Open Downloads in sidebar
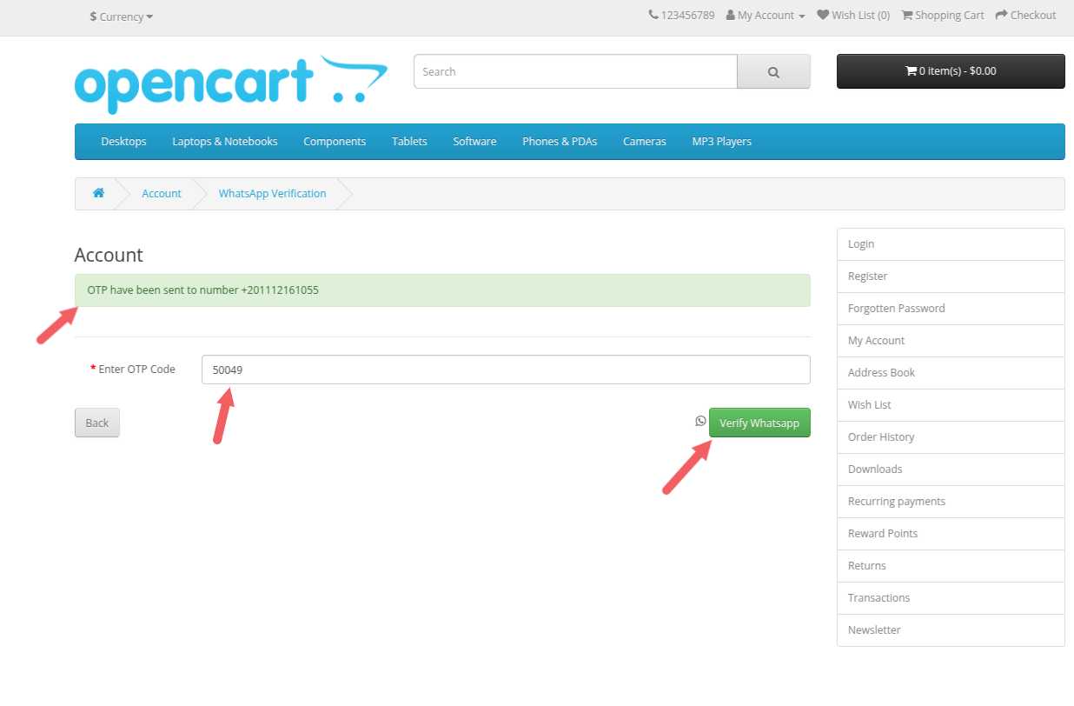1074x706 pixels. (x=951, y=470)
